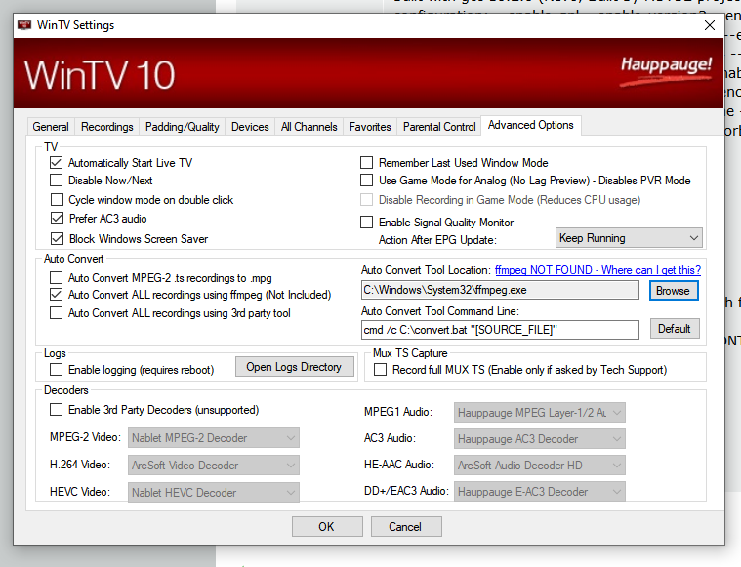Go to the All Channels tab

[x=309, y=127]
